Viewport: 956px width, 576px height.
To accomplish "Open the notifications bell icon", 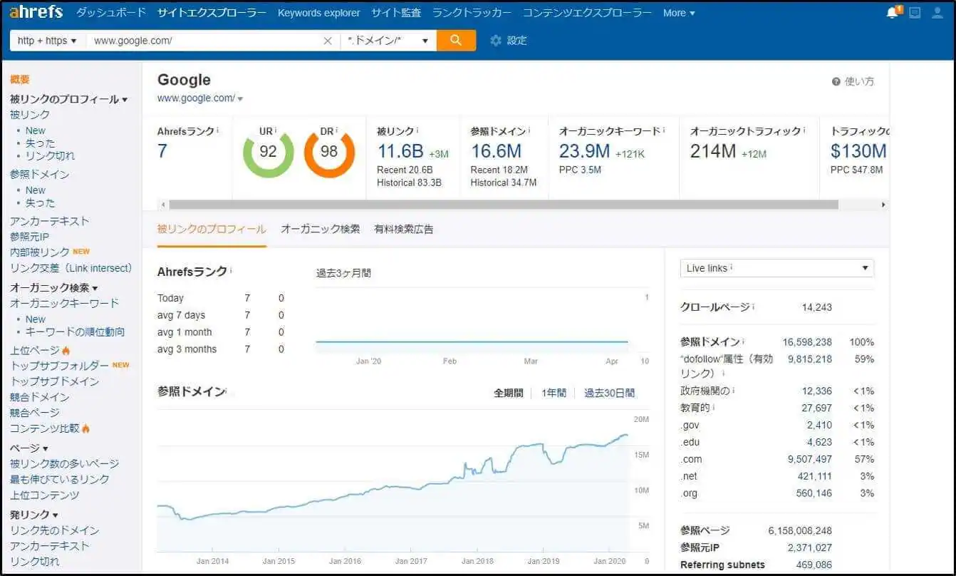I will click(x=893, y=12).
